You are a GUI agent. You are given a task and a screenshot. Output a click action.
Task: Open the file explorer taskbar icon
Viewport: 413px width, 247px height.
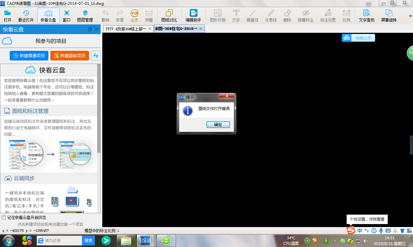pos(126,240)
